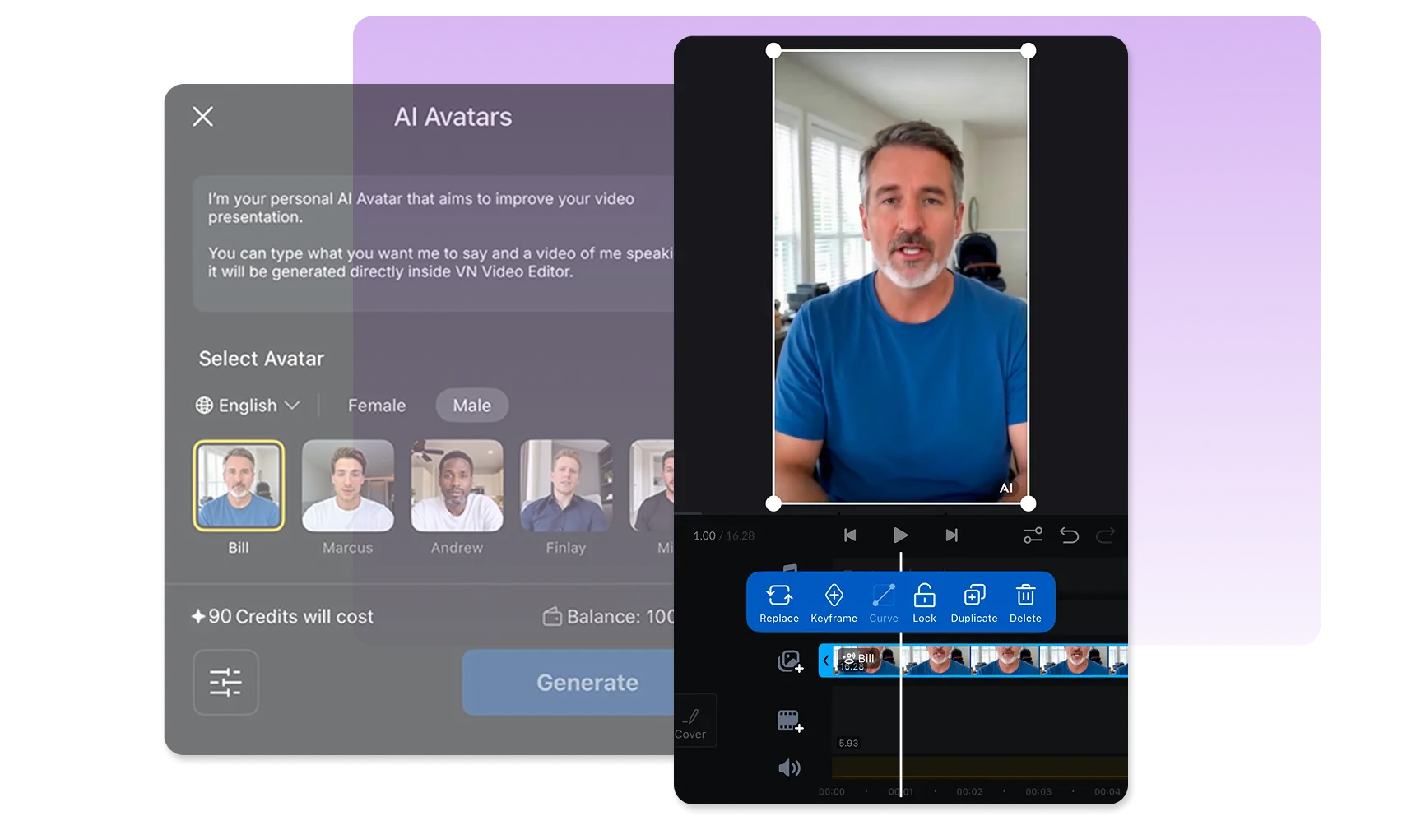The image size is (1407, 839).
Task: Choose the Andrew avatar thumbnail
Action: pyautogui.click(x=457, y=485)
